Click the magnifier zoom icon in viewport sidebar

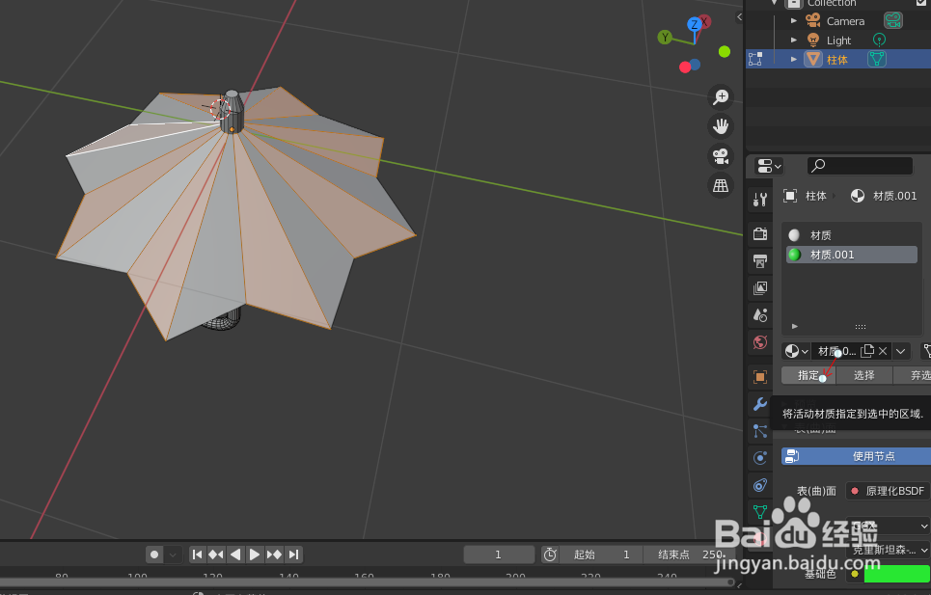(721, 96)
